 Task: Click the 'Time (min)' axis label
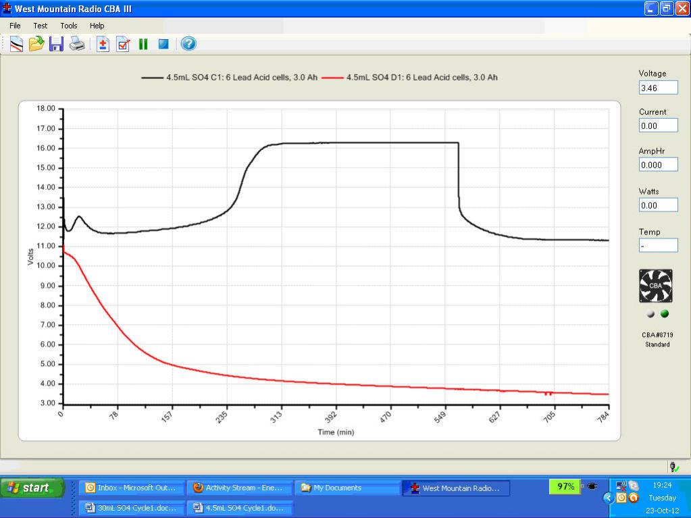336,432
